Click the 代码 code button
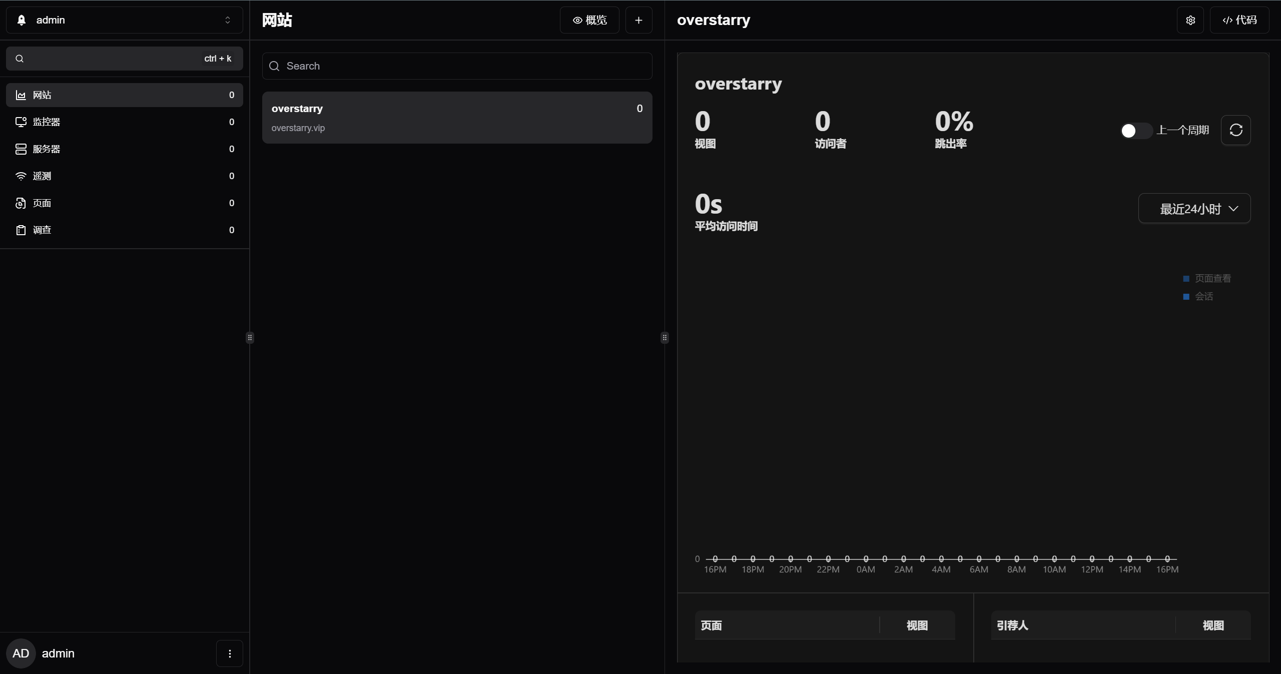1281x674 pixels. tap(1239, 20)
